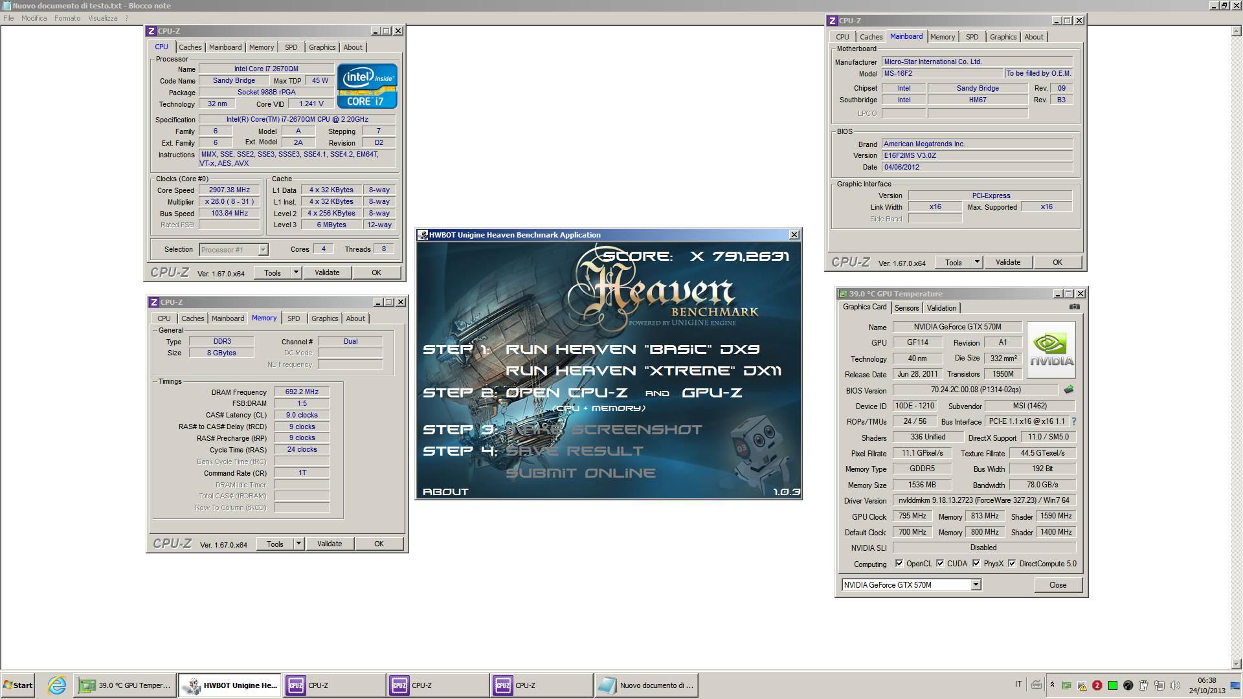The image size is (1243, 699).
Task: Click the Z icon of the CPU-Z Mainboard window
Action: [833, 21]
